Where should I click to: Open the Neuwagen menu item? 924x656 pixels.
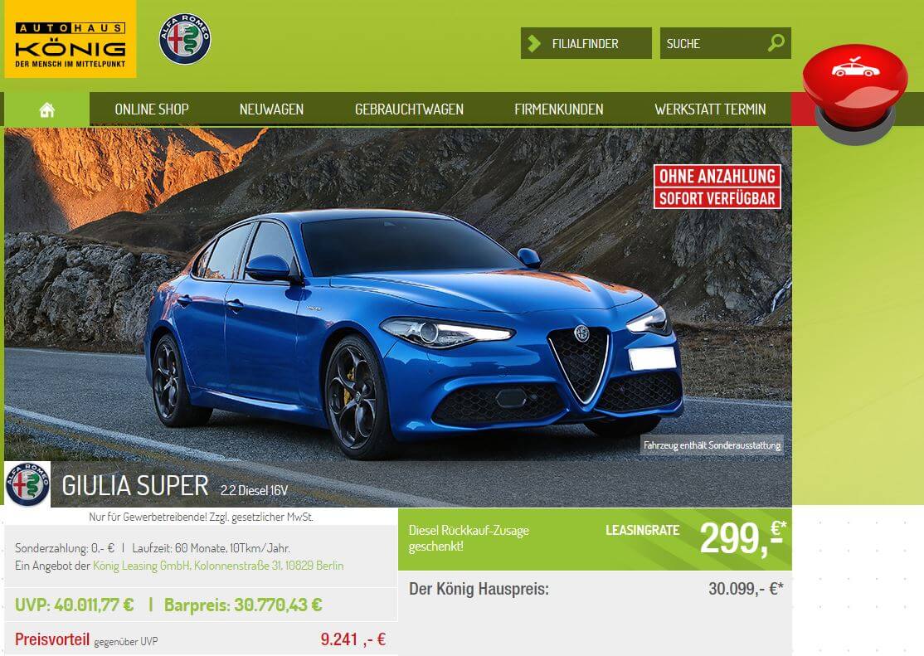(x=271, y=109)
